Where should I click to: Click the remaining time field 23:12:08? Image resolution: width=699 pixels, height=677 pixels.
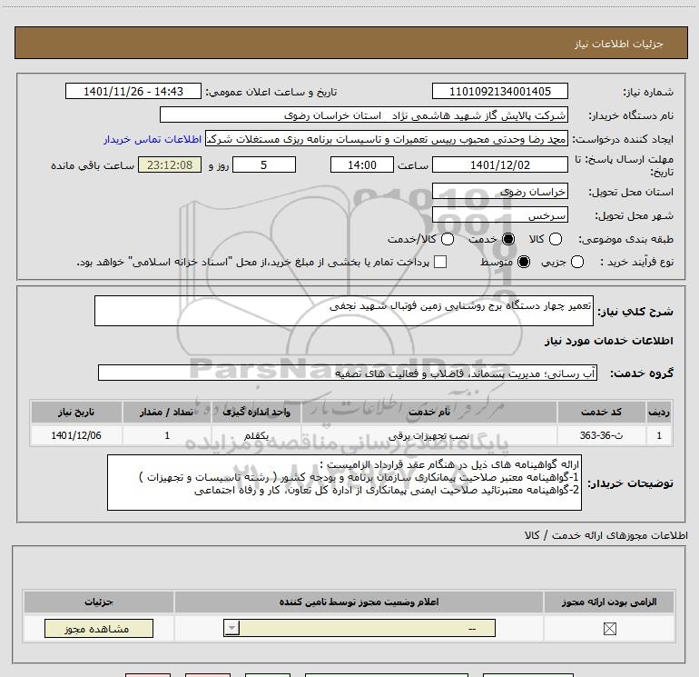[170, 164]
